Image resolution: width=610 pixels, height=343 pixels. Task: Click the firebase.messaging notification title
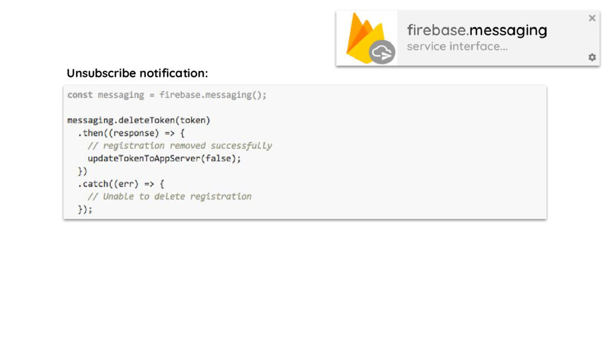[x=477, y=30]
